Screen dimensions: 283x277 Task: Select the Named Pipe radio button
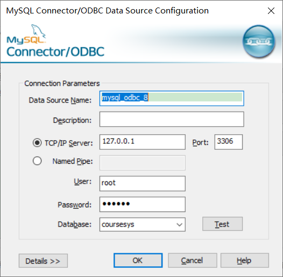[37, 161]
